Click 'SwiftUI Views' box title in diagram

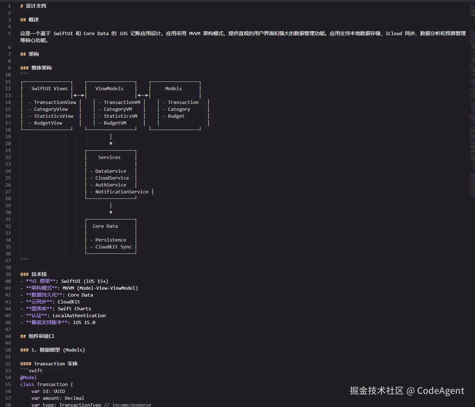point(49,88)
